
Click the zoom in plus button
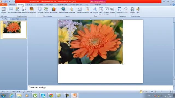click(170, 92)
